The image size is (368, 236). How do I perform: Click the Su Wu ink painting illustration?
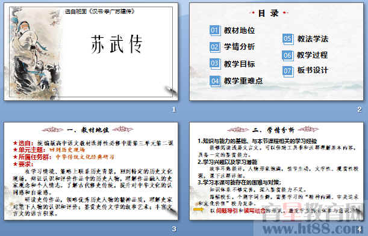pyautogui.click(x=34, y=53)
